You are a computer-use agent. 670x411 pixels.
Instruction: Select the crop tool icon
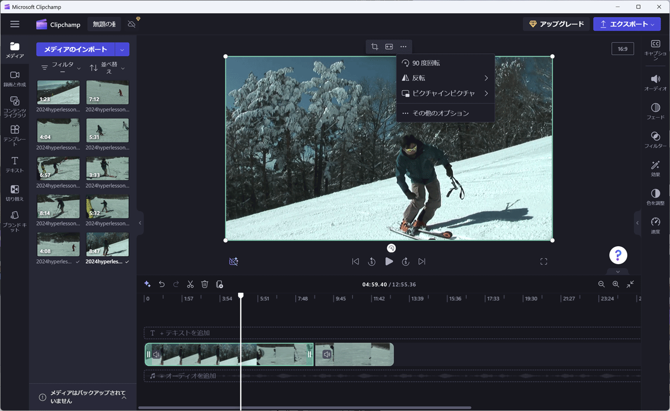pos(374,47)
